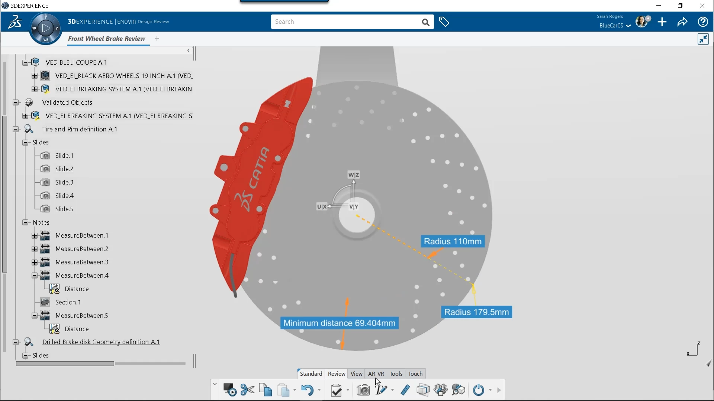Select Slide.3 in the tree

pyautogui.click(x=64, y=182)
